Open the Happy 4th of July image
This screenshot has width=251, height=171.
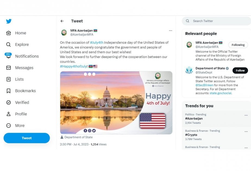pos(116,103)
